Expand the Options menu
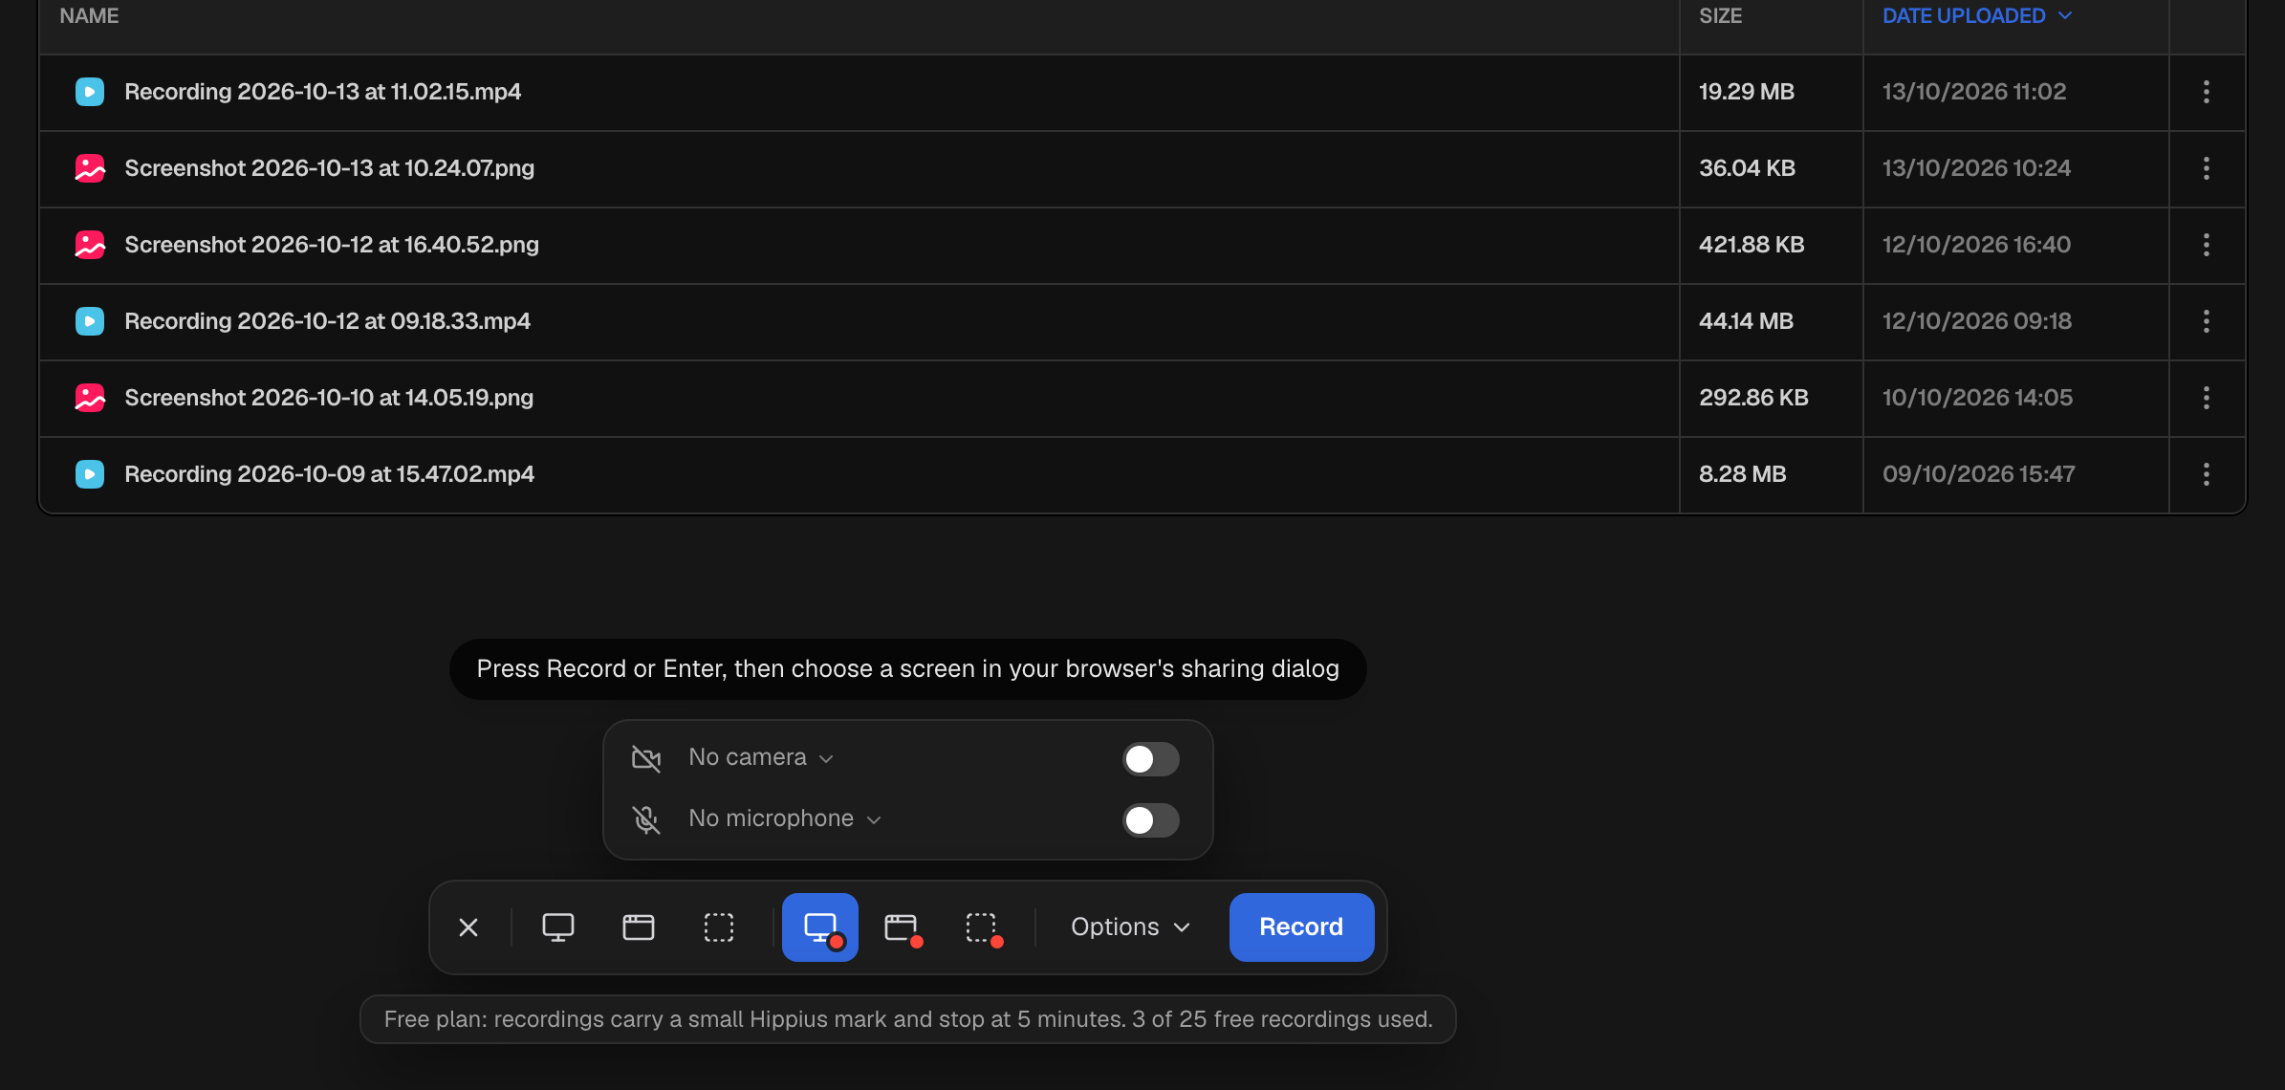 point(1130,927)
